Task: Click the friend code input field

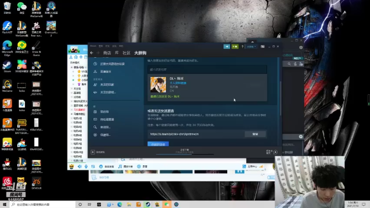Action: 207,69
